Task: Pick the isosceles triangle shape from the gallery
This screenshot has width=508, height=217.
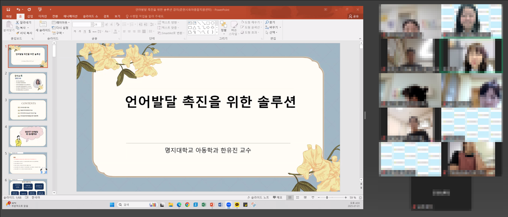Action: [194, 28]
